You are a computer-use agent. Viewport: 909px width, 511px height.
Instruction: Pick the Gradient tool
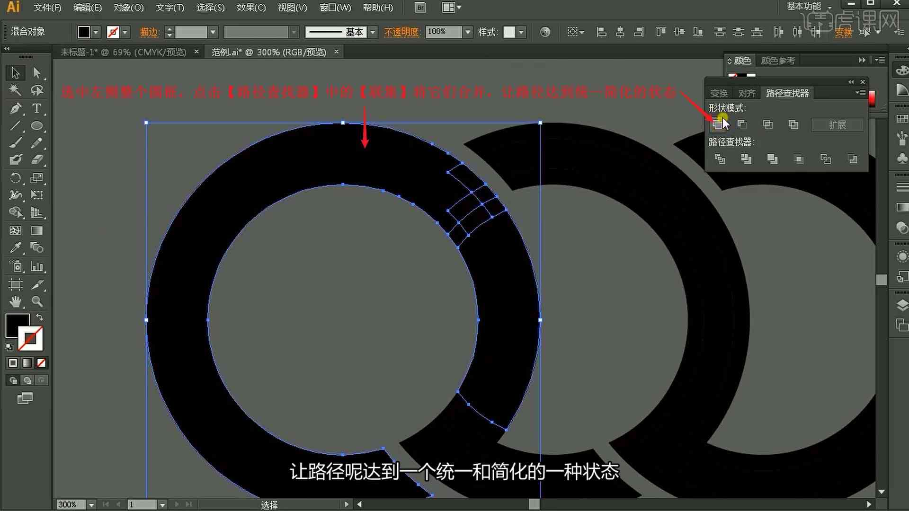37,230
